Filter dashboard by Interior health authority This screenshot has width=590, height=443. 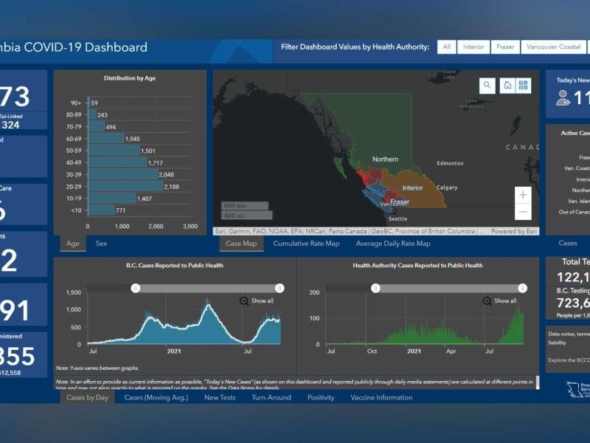click(x=473, y=47)
